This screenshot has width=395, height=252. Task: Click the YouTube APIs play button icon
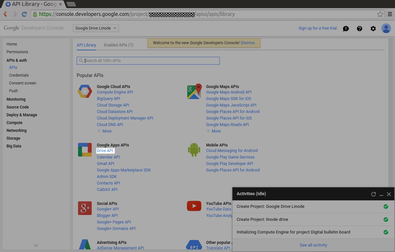click(x=194, y=206)
